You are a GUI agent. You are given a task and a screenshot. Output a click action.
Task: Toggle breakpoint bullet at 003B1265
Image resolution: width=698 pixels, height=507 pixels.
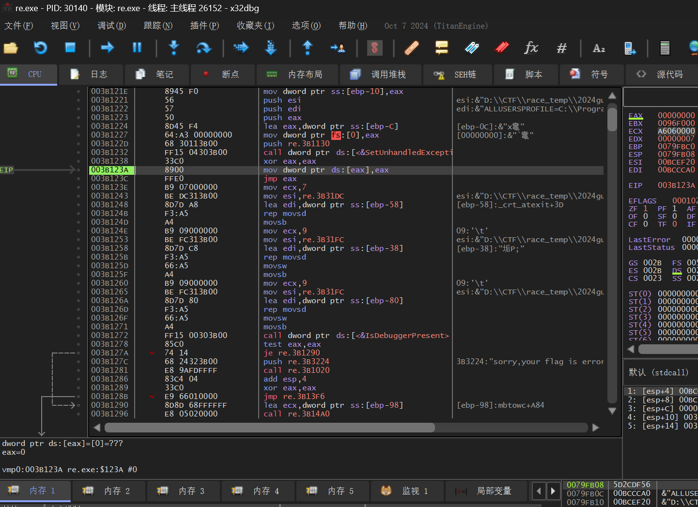78,292
